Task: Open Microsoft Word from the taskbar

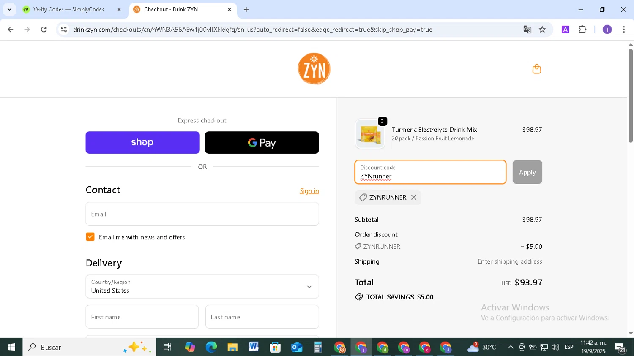Action: click(x=254, y=347)
